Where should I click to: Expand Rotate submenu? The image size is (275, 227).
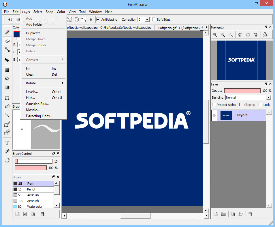point(43,83)
